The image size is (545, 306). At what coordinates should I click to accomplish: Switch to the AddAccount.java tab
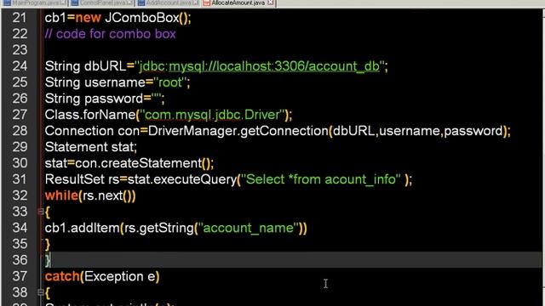tap(169, 3)
